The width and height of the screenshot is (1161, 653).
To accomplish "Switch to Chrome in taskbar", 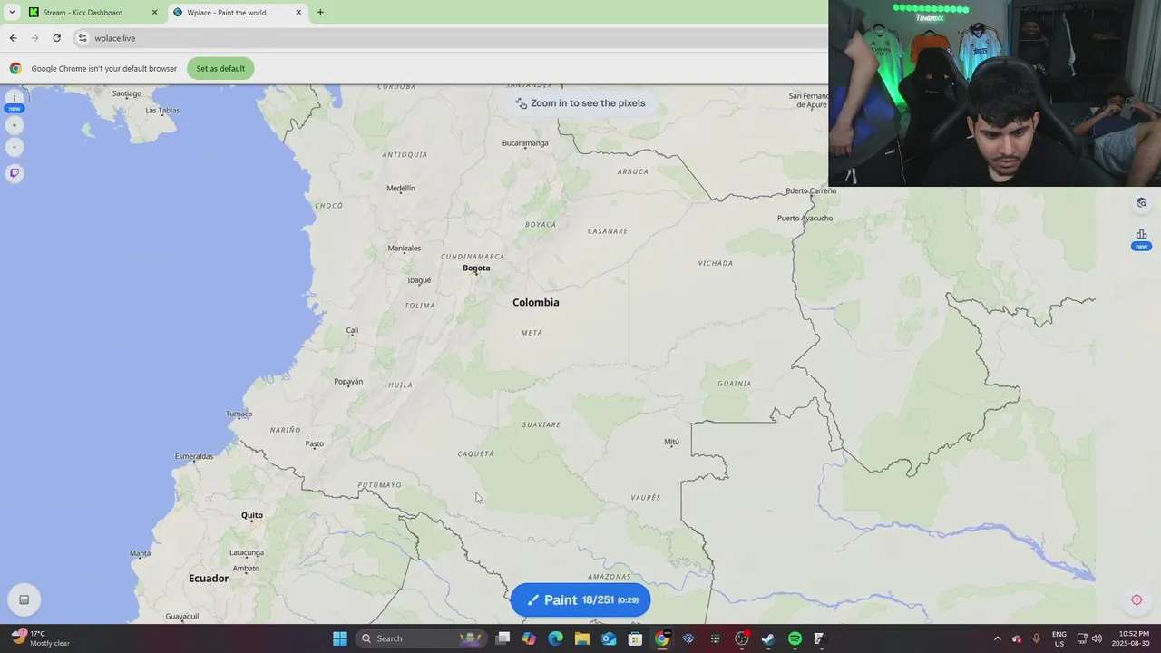I will [662, 638].
